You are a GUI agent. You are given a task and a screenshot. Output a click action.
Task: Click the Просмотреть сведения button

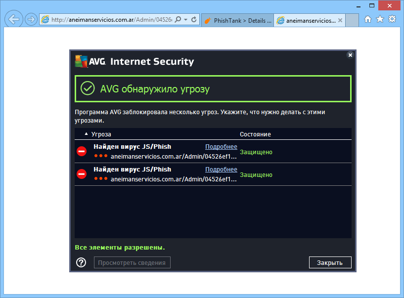click(x=132, y=262)
